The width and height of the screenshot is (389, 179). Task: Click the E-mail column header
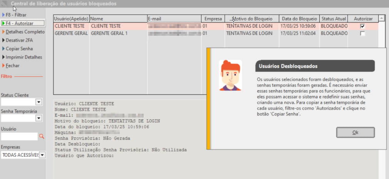coord(174,19)
